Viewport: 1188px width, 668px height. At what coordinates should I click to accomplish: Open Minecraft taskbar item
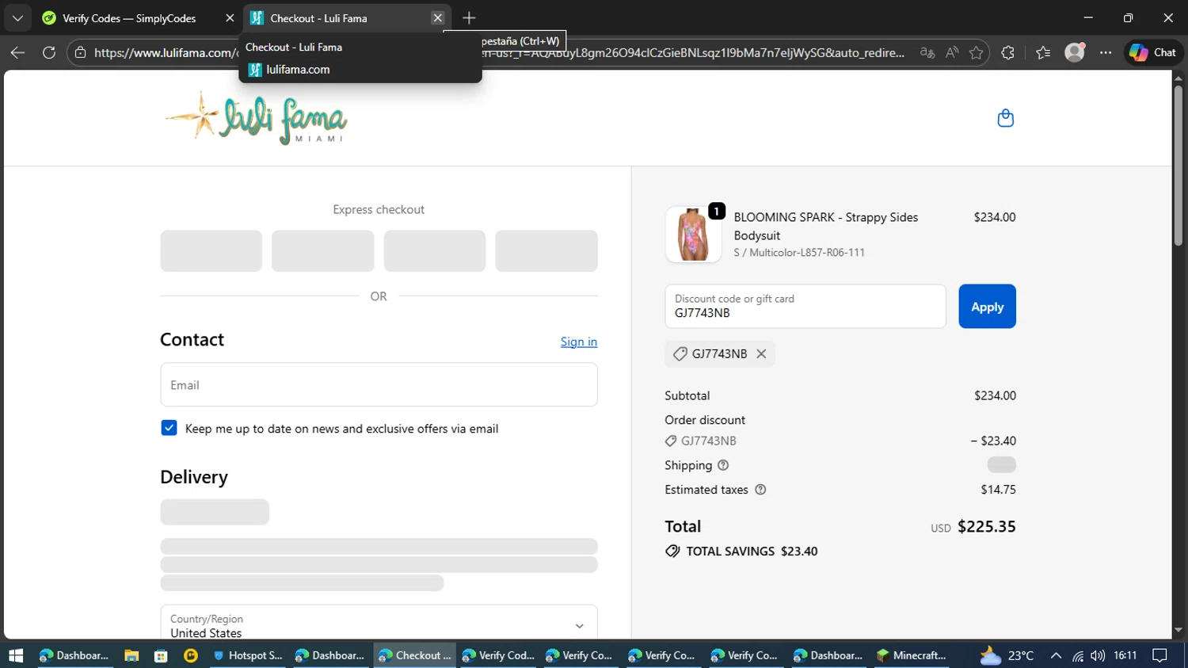tap(912, 655)
